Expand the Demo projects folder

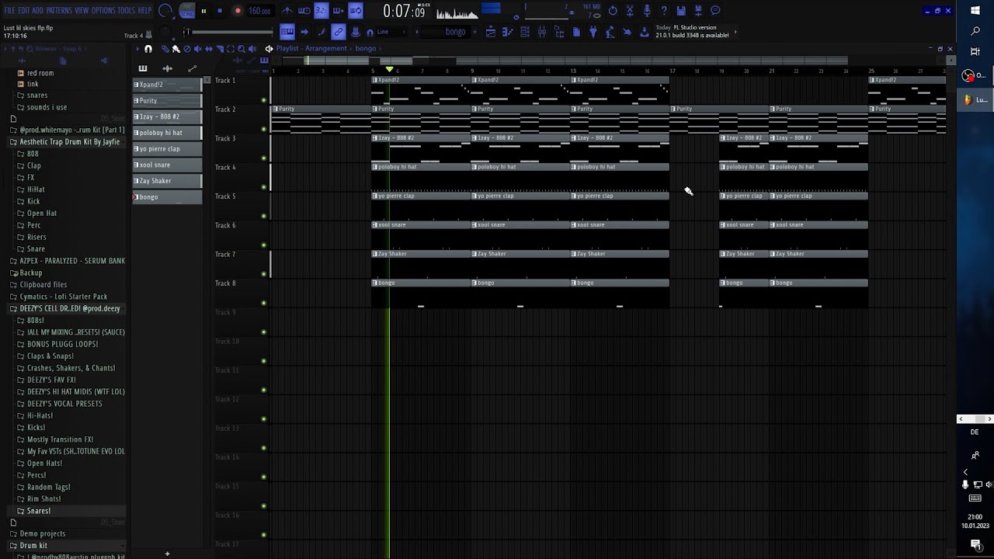click(x=42, y=533)
